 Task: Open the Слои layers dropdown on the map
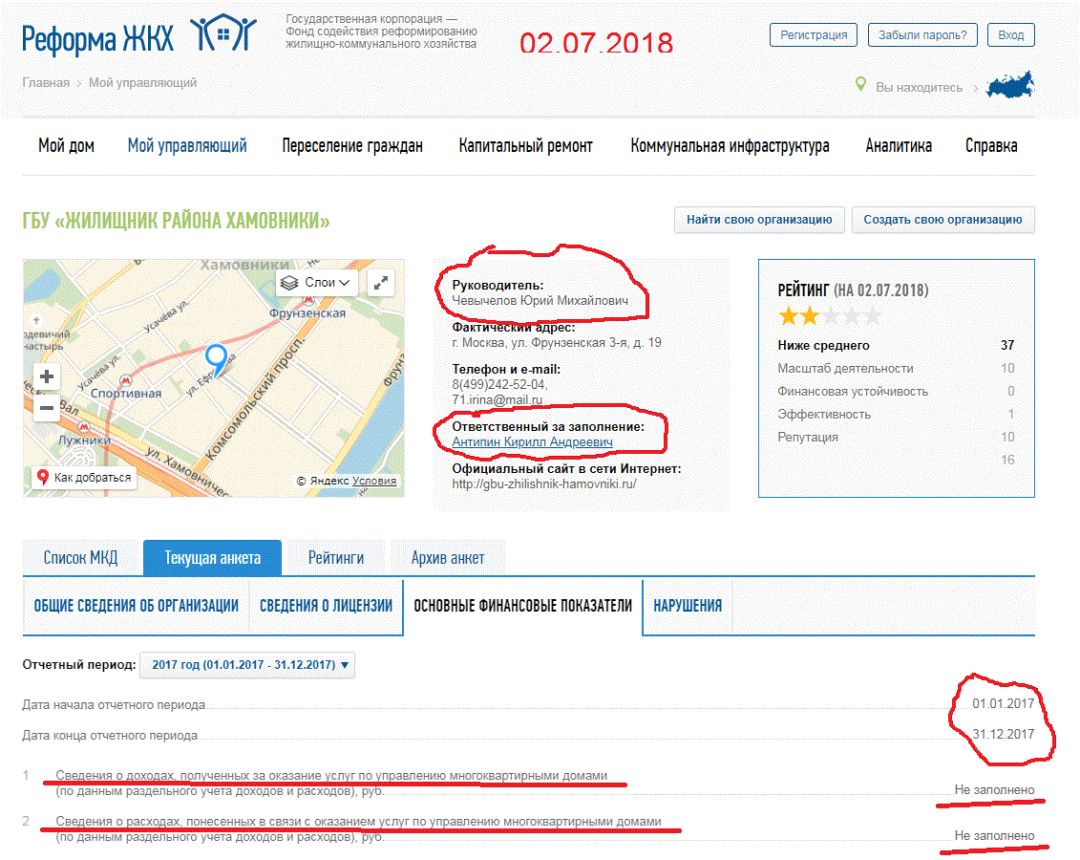pos(318,283)
